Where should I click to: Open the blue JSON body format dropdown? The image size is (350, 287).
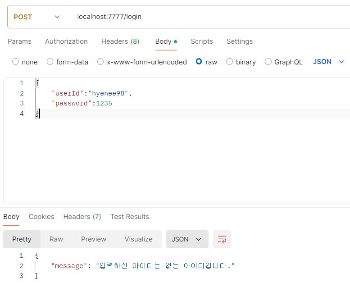(x=328, y=62)
